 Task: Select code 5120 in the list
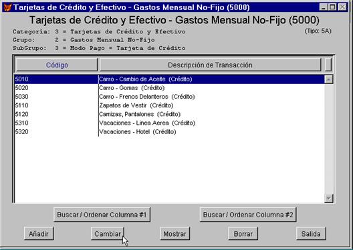point(22,114)
